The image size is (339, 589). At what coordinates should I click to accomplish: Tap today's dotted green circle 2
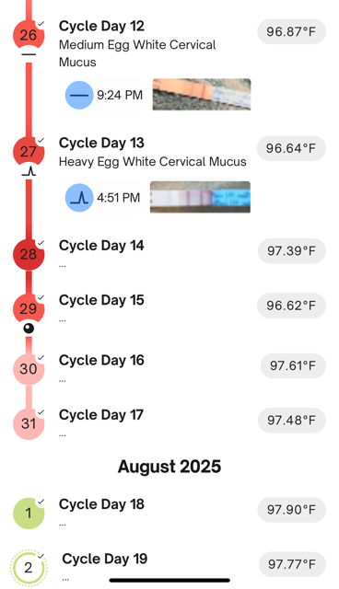[29, 568]
